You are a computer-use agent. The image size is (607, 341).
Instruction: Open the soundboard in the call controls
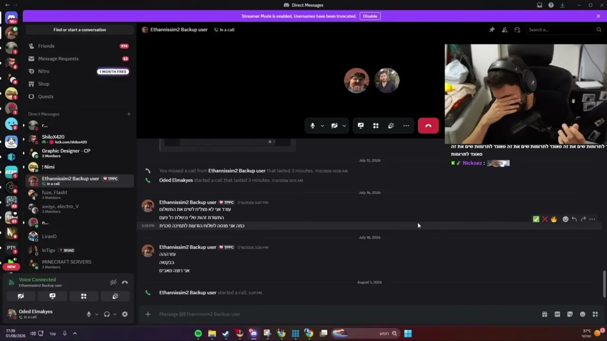tap(391, 126)
